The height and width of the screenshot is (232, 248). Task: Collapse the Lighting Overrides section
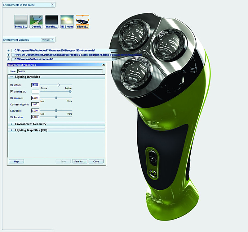pyautogui.click(x=11, y=77)
